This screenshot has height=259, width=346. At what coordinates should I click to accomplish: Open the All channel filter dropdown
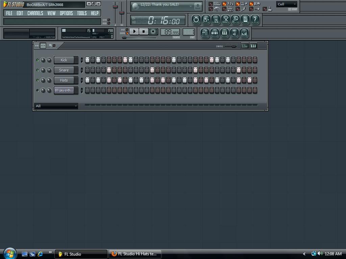click(x=56, y=106)
